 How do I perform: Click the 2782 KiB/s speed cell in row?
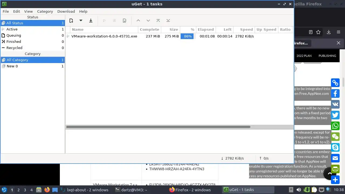pos(244,36)
